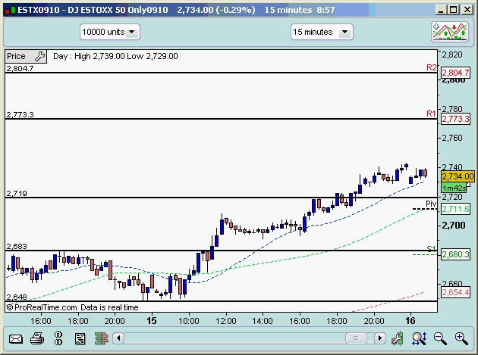The width and height of the screenshot is (478, 355).
Task: Click the 2,719 horizontal line label
Action: pos(17,194)
